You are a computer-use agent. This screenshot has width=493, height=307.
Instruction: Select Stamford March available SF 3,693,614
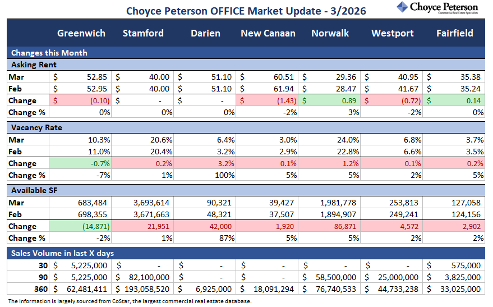pyautogui.click(x=142, y=203)
